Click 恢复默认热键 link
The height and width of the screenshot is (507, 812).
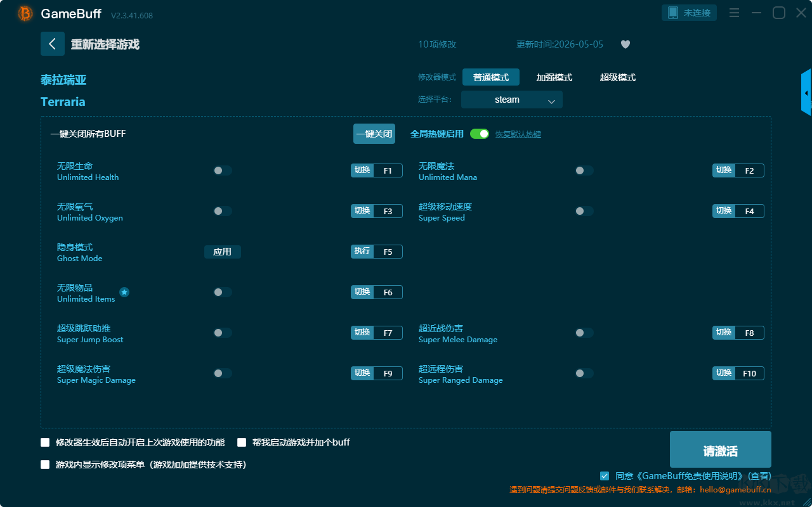[x=518, y=134]
